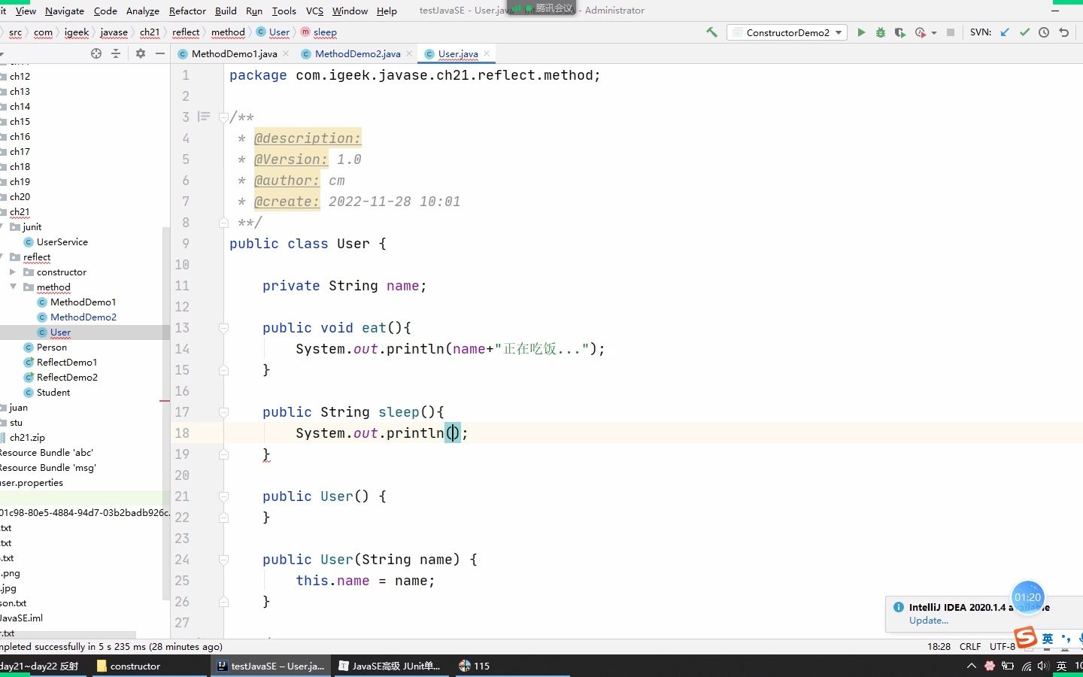Screen dimensions: 1083x677
Task: Click the volume icon in the system tray
Action: (1043, 666)
